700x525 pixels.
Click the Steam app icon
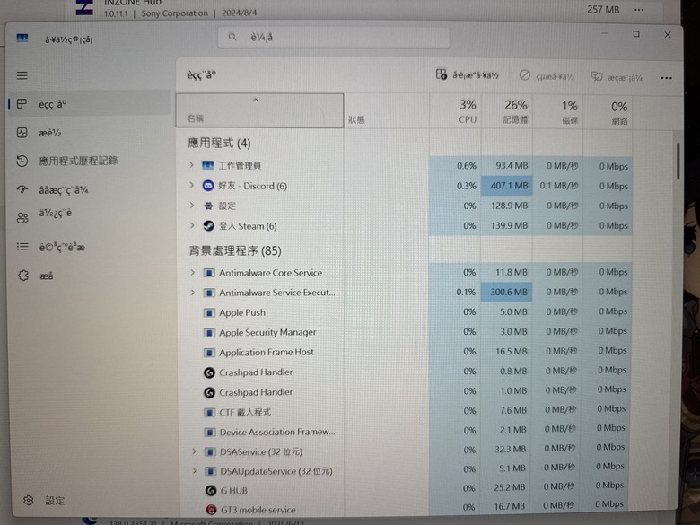click(208, 225)
